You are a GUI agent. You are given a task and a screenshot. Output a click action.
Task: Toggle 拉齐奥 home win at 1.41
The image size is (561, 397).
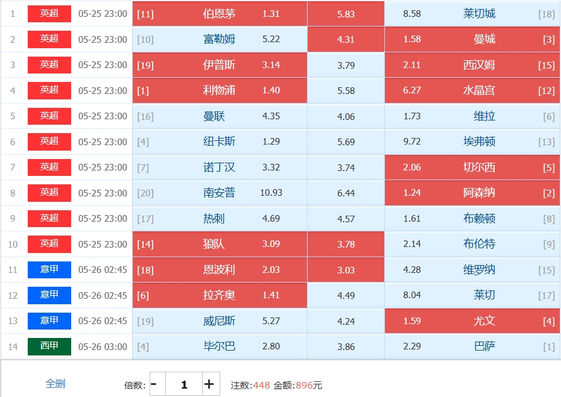coord(220,295)
